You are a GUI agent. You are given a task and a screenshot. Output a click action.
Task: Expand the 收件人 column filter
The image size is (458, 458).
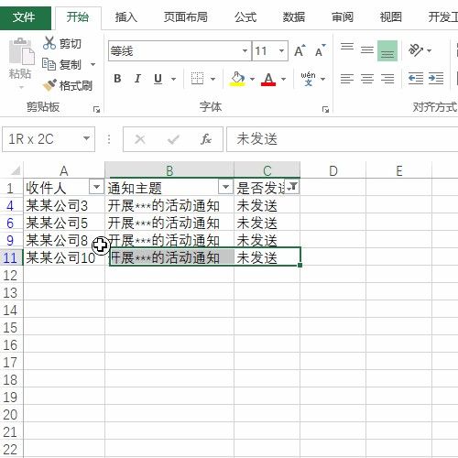click(x=96, y=187)
